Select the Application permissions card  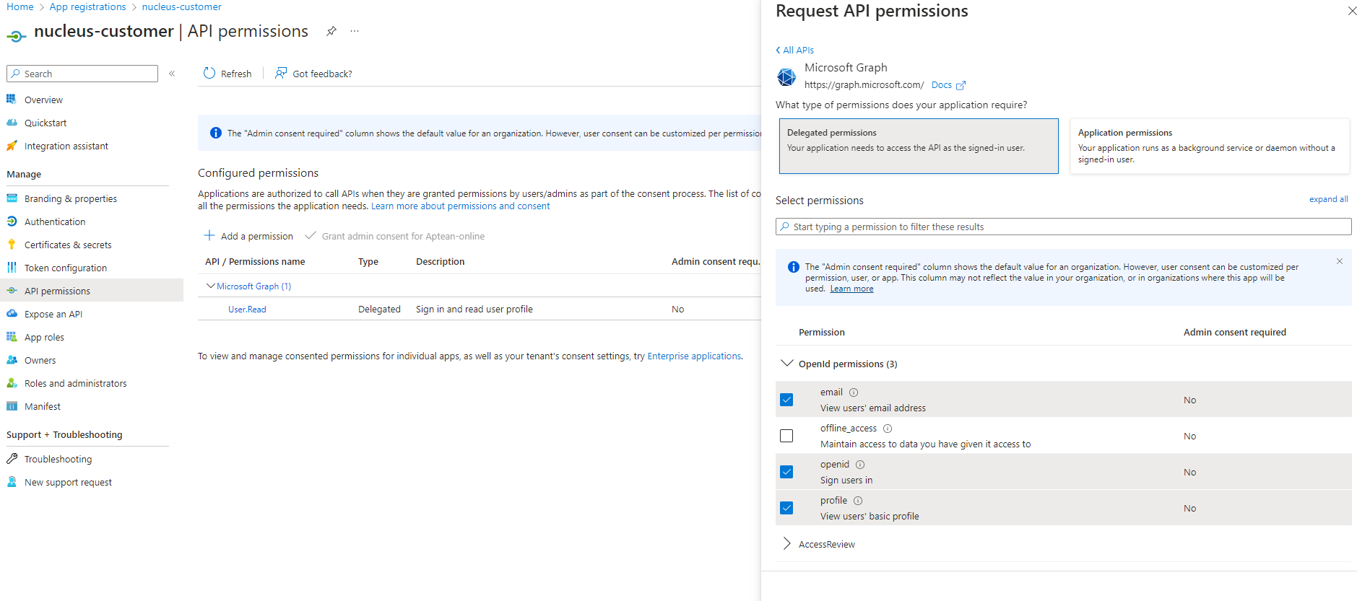(1210, 146)
